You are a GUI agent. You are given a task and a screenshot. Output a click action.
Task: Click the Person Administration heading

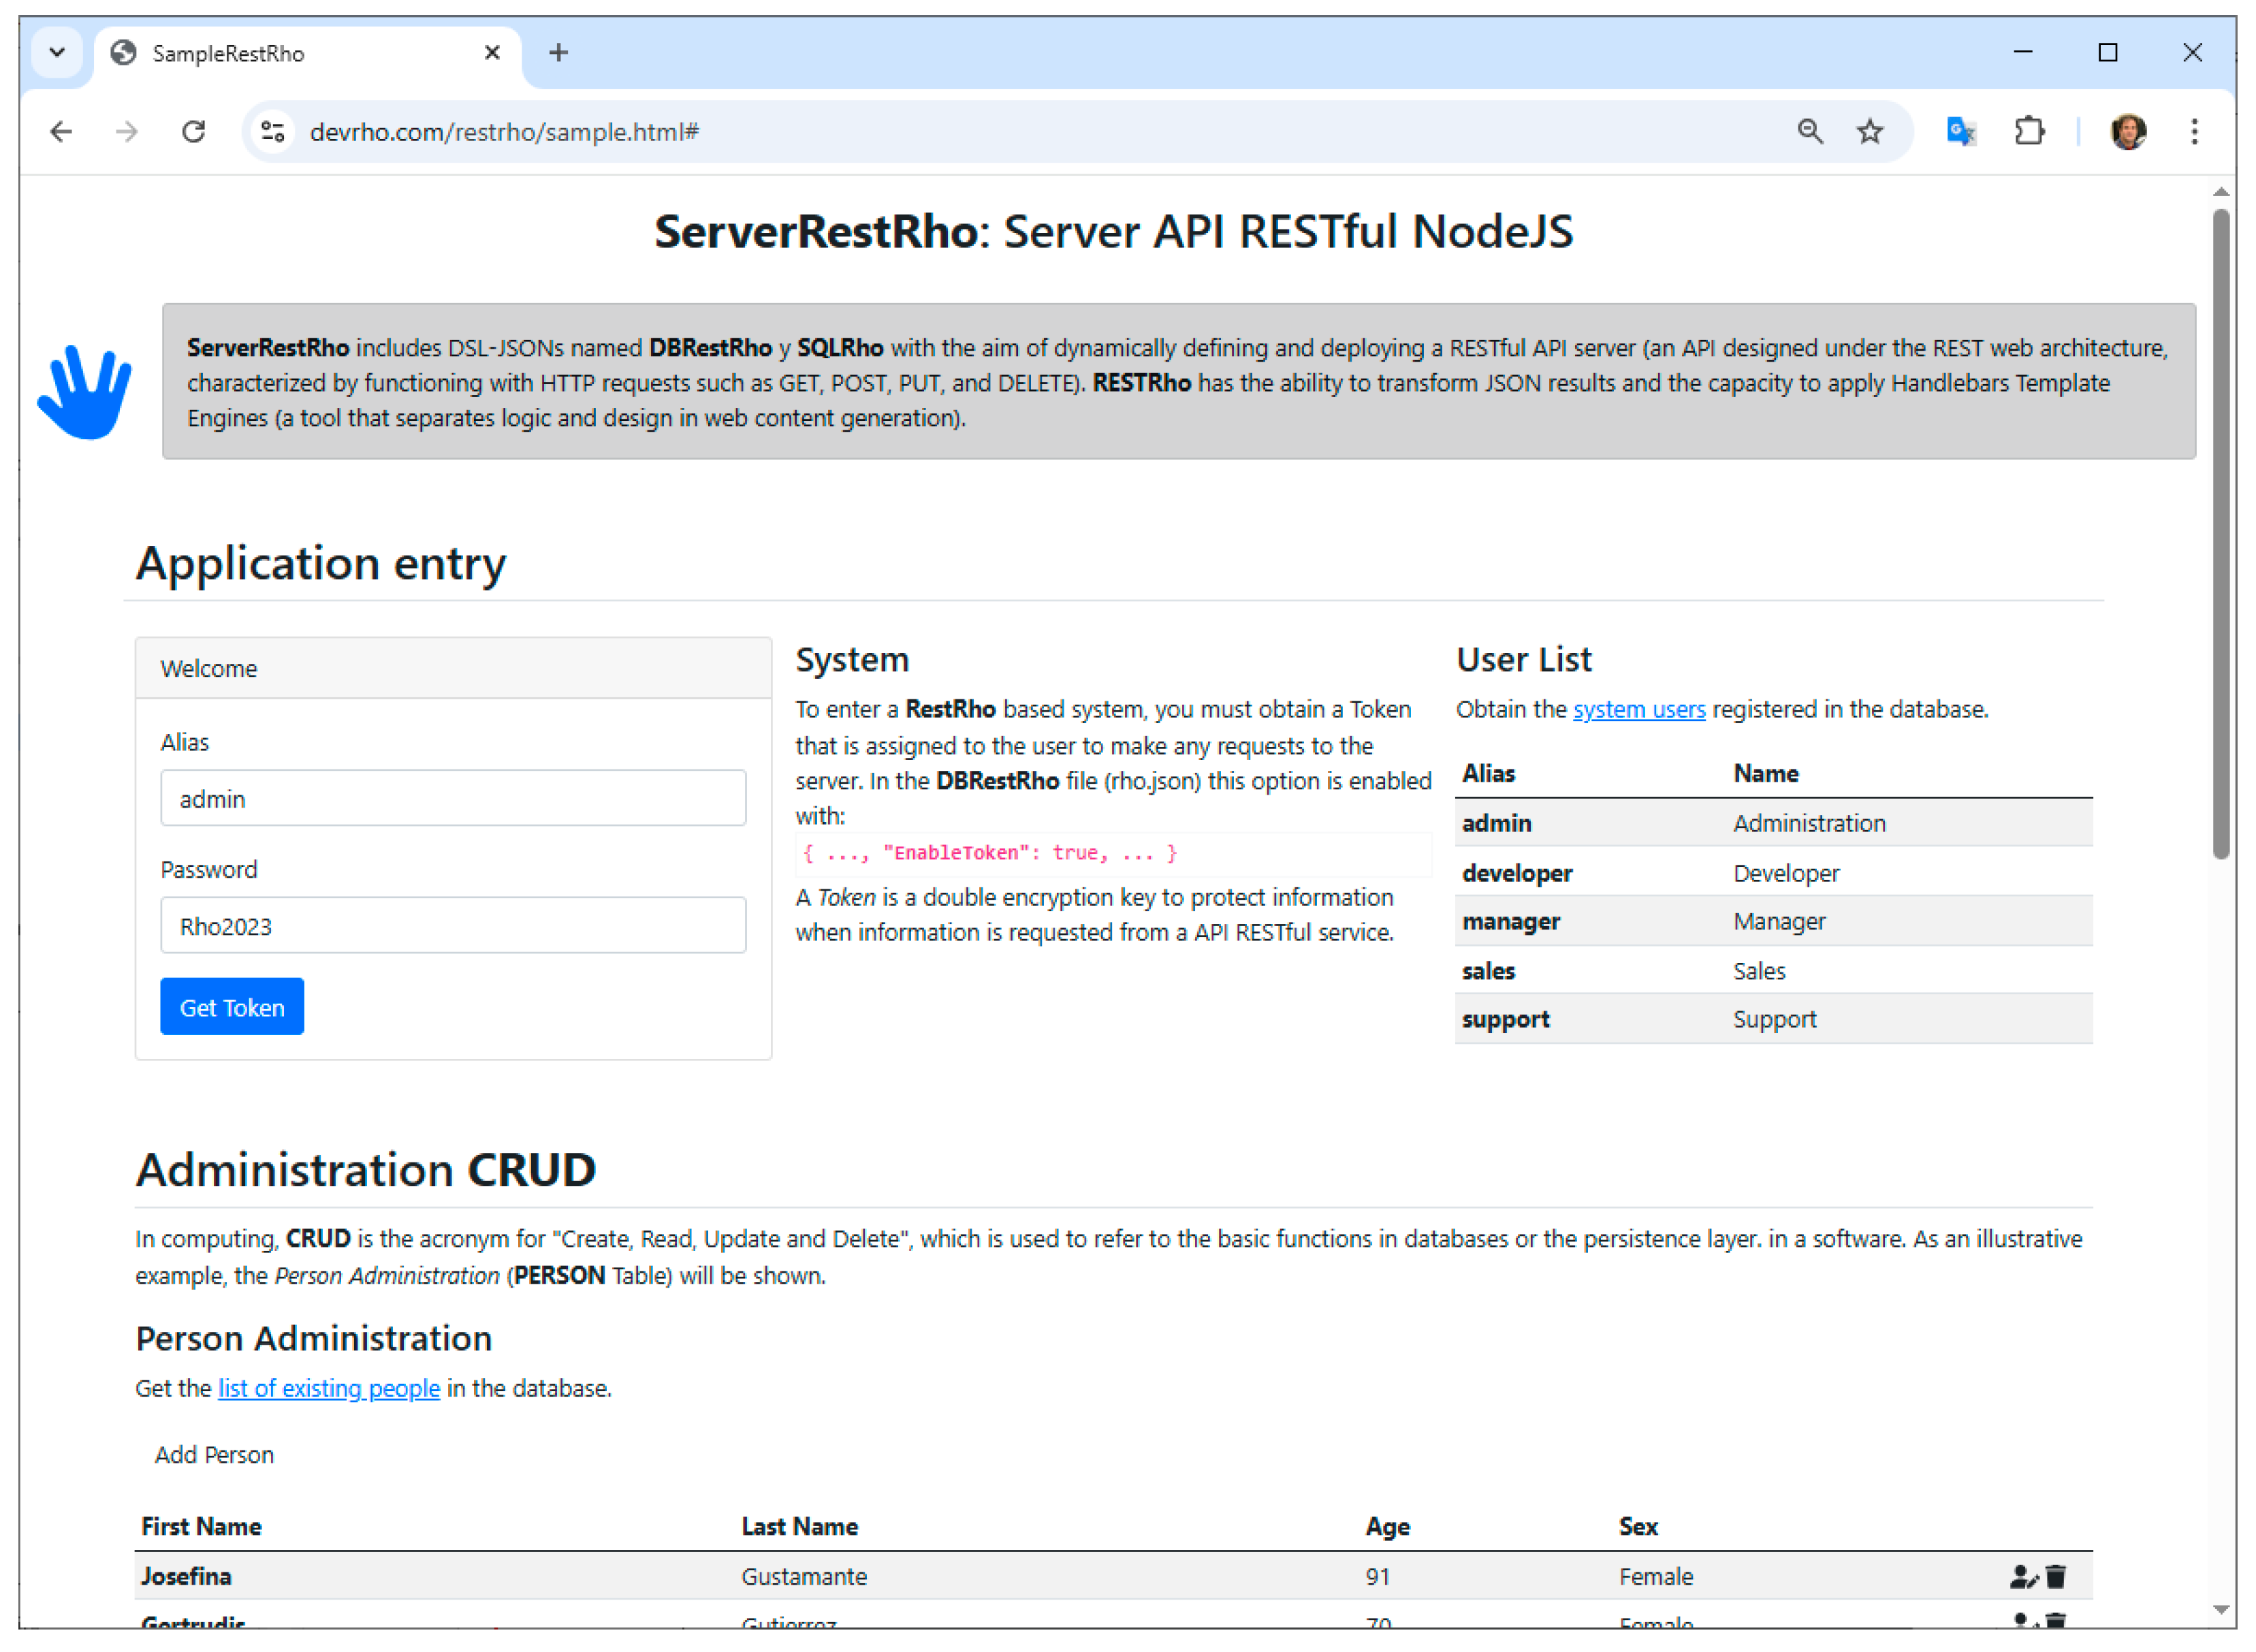tap(314, 1338)
